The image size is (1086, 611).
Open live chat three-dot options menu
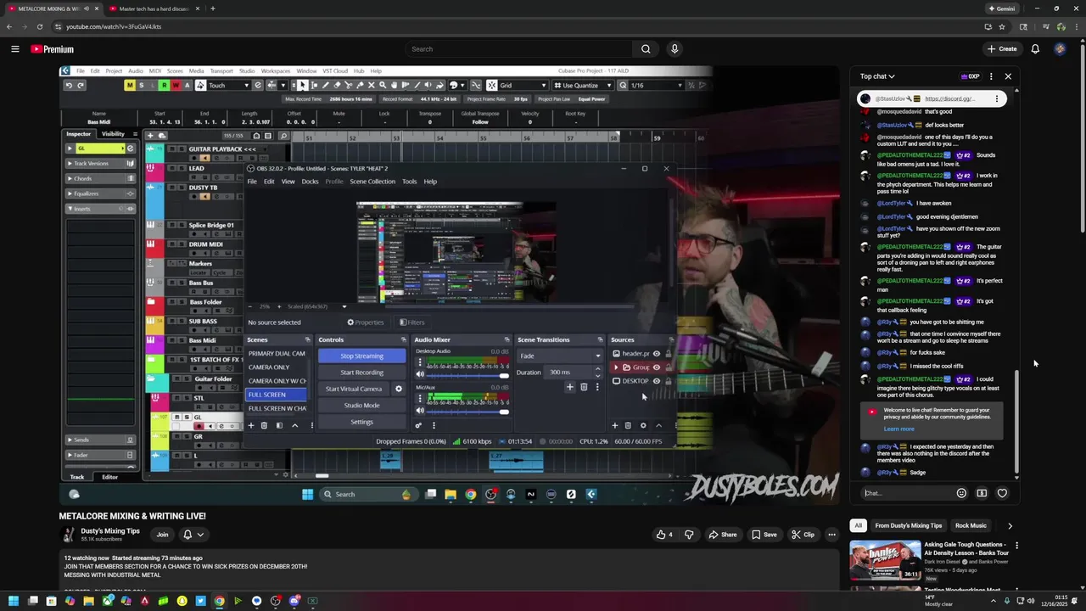(991, 76)
